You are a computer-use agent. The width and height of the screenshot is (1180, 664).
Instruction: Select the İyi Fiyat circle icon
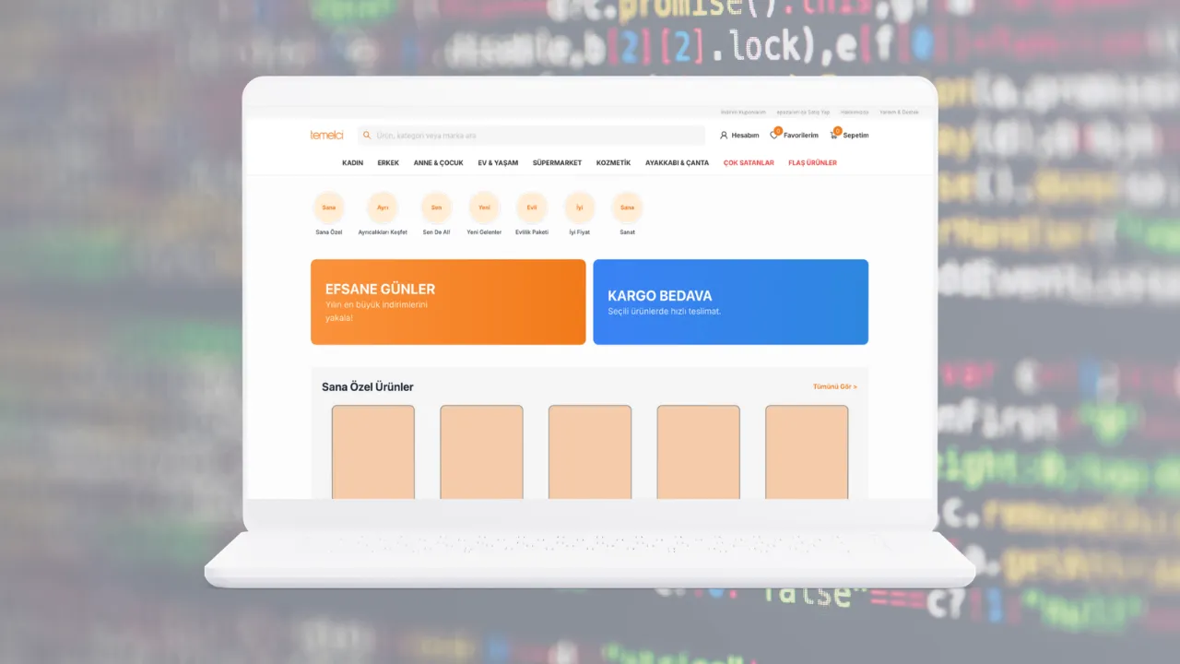pyautogui.click(x=580, y=207)
